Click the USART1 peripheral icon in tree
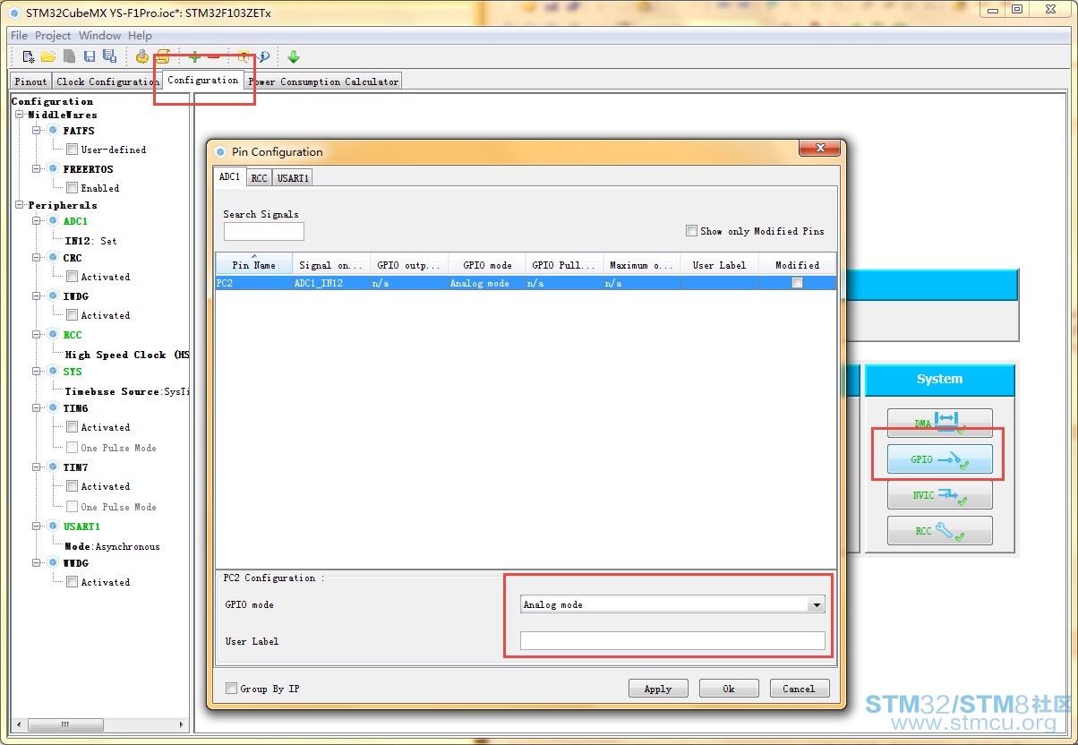The image size is (1078, 745). point(53,527)
